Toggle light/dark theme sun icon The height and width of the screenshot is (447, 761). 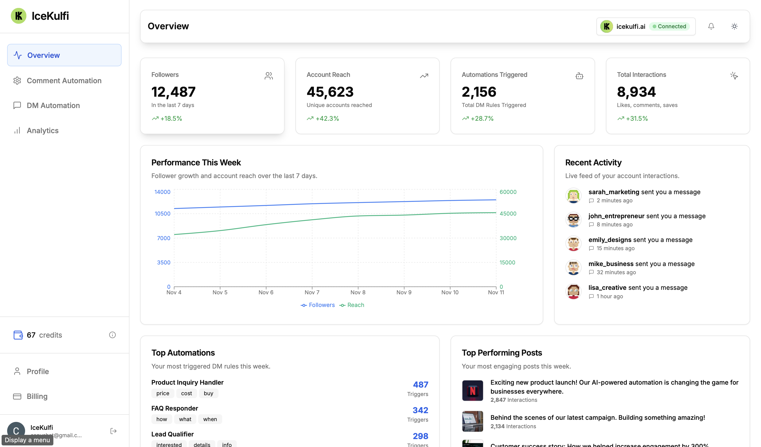[734, 26]
